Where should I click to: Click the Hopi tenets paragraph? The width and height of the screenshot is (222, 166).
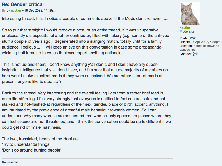(41, 144)
